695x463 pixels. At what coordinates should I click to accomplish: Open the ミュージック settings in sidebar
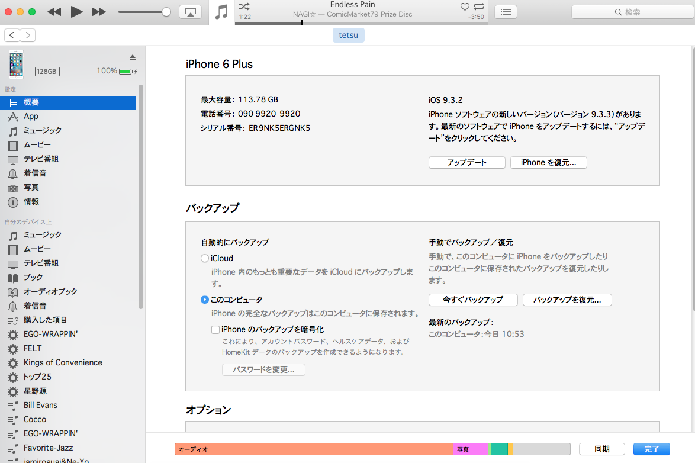tap(42, 130)
